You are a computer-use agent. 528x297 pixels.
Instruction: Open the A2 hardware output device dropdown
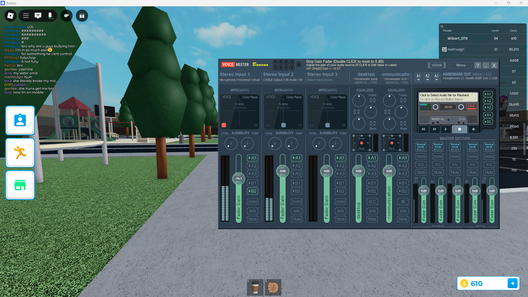click(x=427, y=77)
